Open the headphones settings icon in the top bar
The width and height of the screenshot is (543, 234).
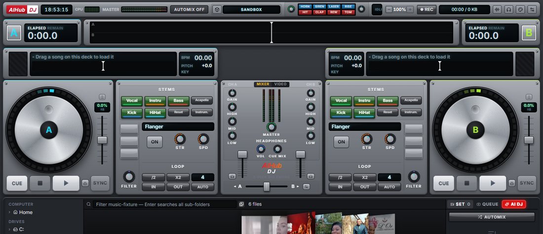coord(509,9)
